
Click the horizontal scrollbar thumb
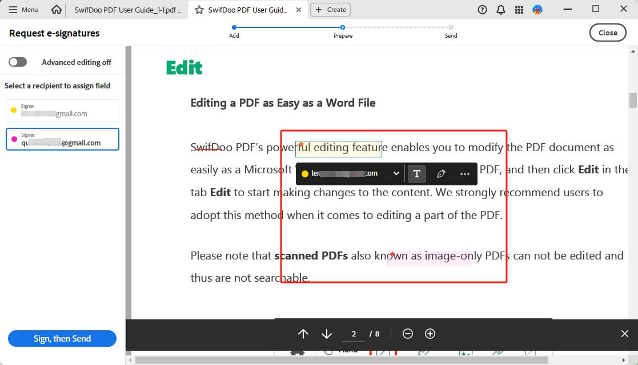(x=342, y=360)
